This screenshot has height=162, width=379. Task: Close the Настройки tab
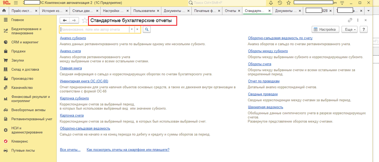tap(128, 11)
